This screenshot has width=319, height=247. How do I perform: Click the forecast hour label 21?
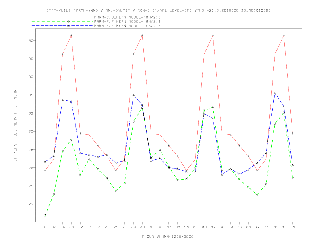107,227
